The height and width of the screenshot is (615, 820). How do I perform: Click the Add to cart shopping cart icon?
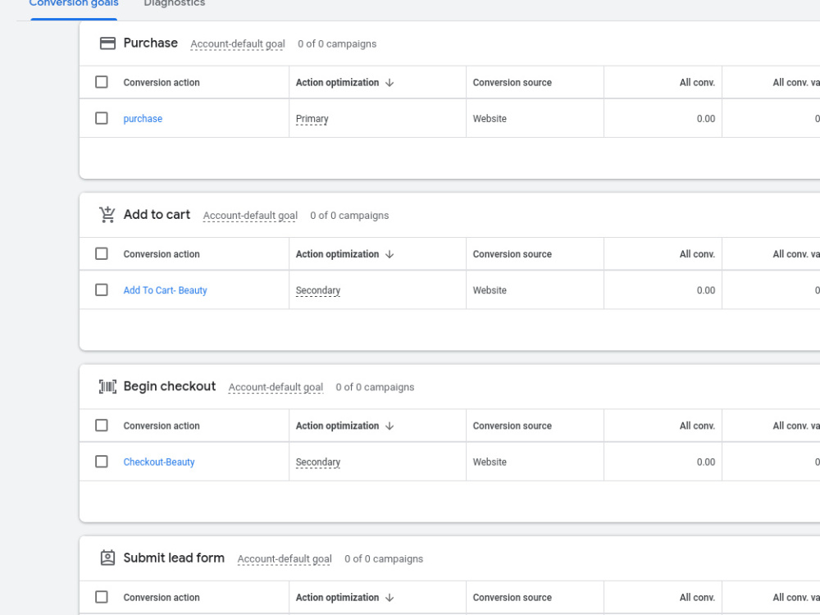(x=107, y=215)
